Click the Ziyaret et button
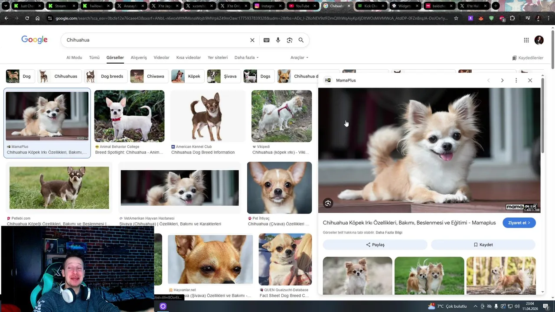 coord(519,223)
